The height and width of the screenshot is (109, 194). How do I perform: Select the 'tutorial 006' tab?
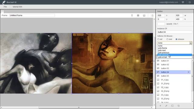(17, 7)
